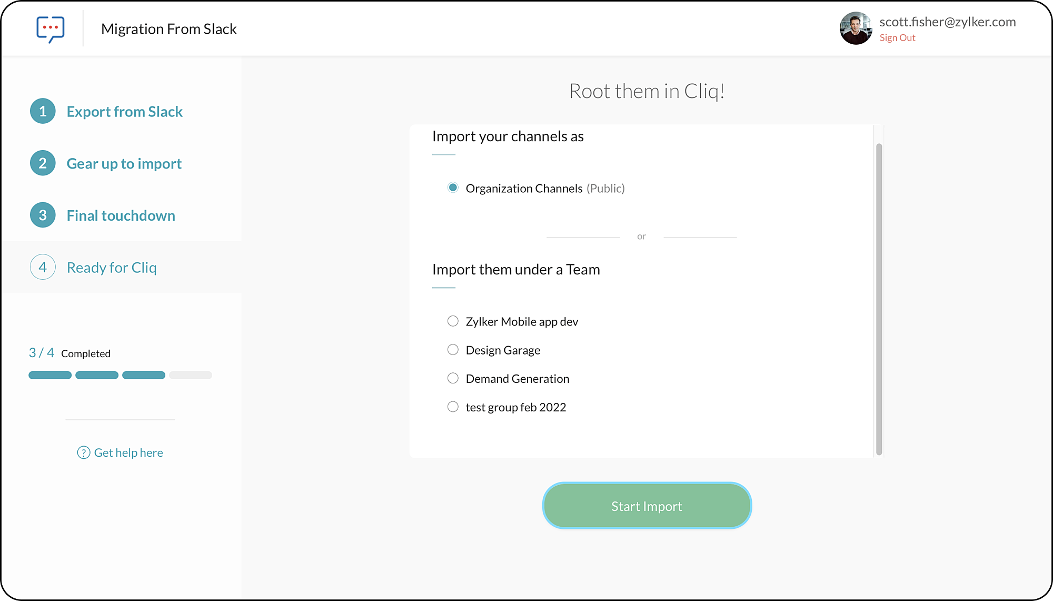Click the user profile avatar
The height and width of the screenshot is (601, 1053).
click(x=856, y=29)
